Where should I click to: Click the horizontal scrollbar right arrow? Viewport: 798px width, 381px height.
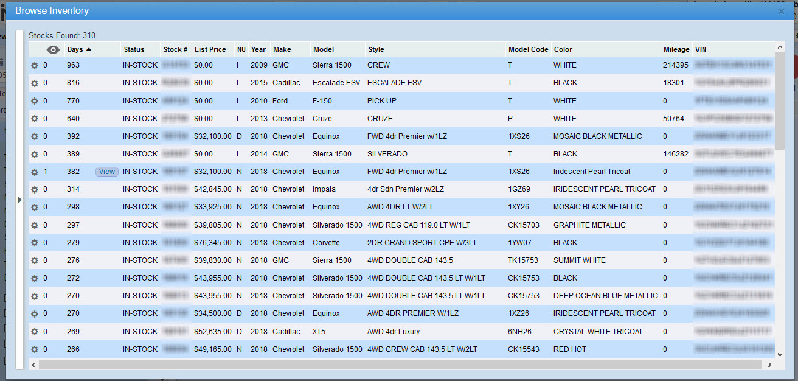[769, 365]
